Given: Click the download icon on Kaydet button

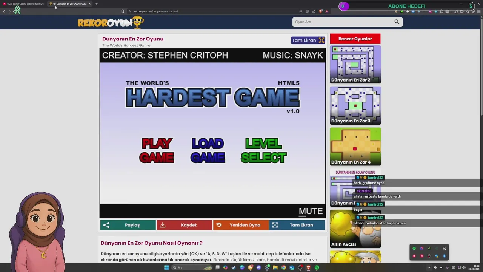Looking at the screenshot, I should coord(163,225).
